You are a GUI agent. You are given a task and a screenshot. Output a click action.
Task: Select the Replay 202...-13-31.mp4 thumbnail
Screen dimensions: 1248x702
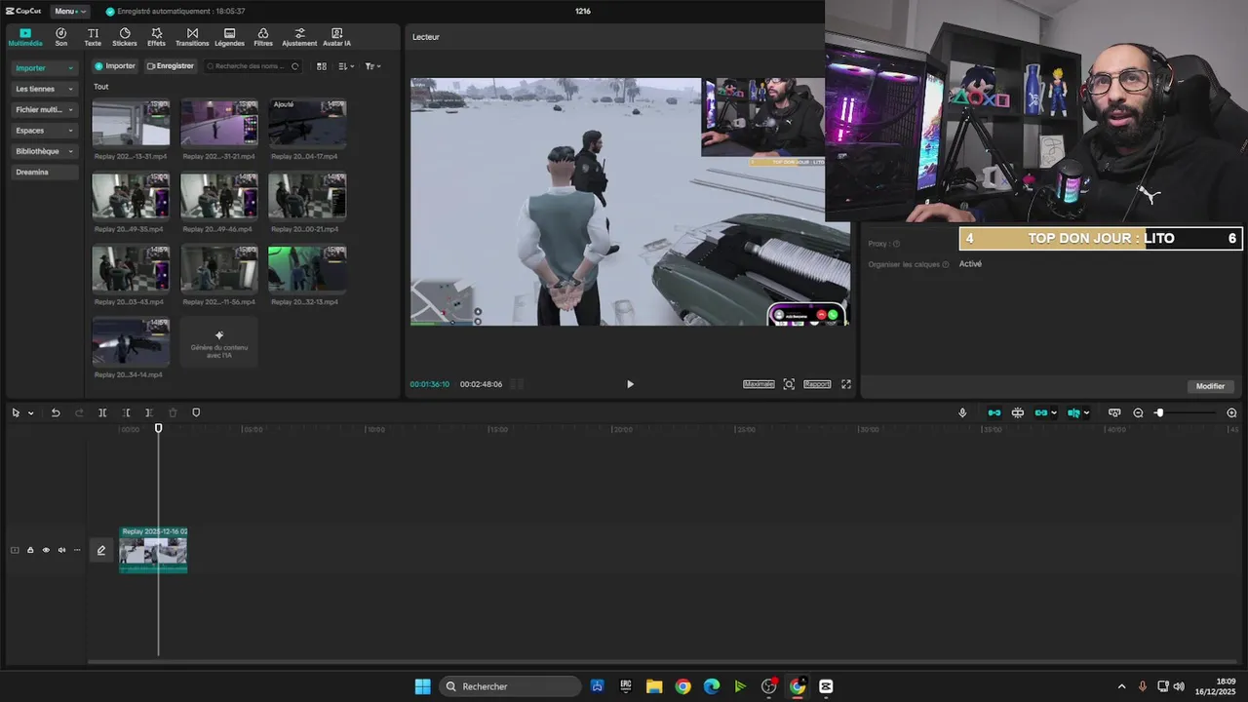click(131, 123)
